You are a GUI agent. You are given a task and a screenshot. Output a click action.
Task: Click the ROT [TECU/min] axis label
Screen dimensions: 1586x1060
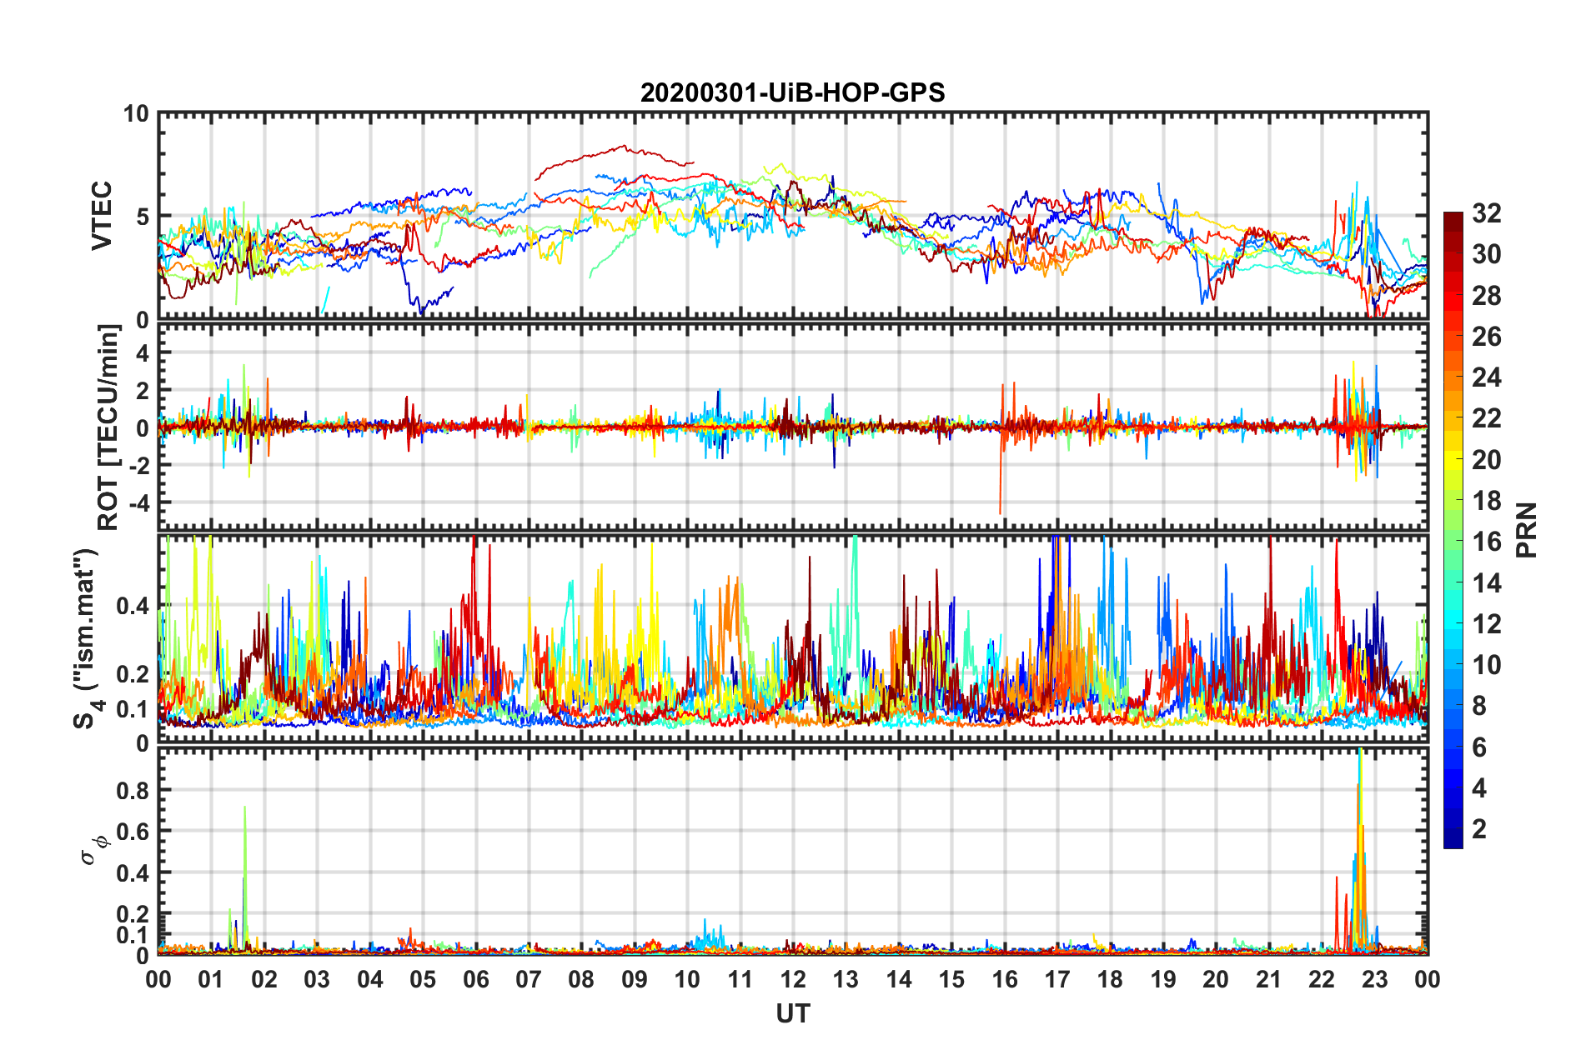click(108, 427)
